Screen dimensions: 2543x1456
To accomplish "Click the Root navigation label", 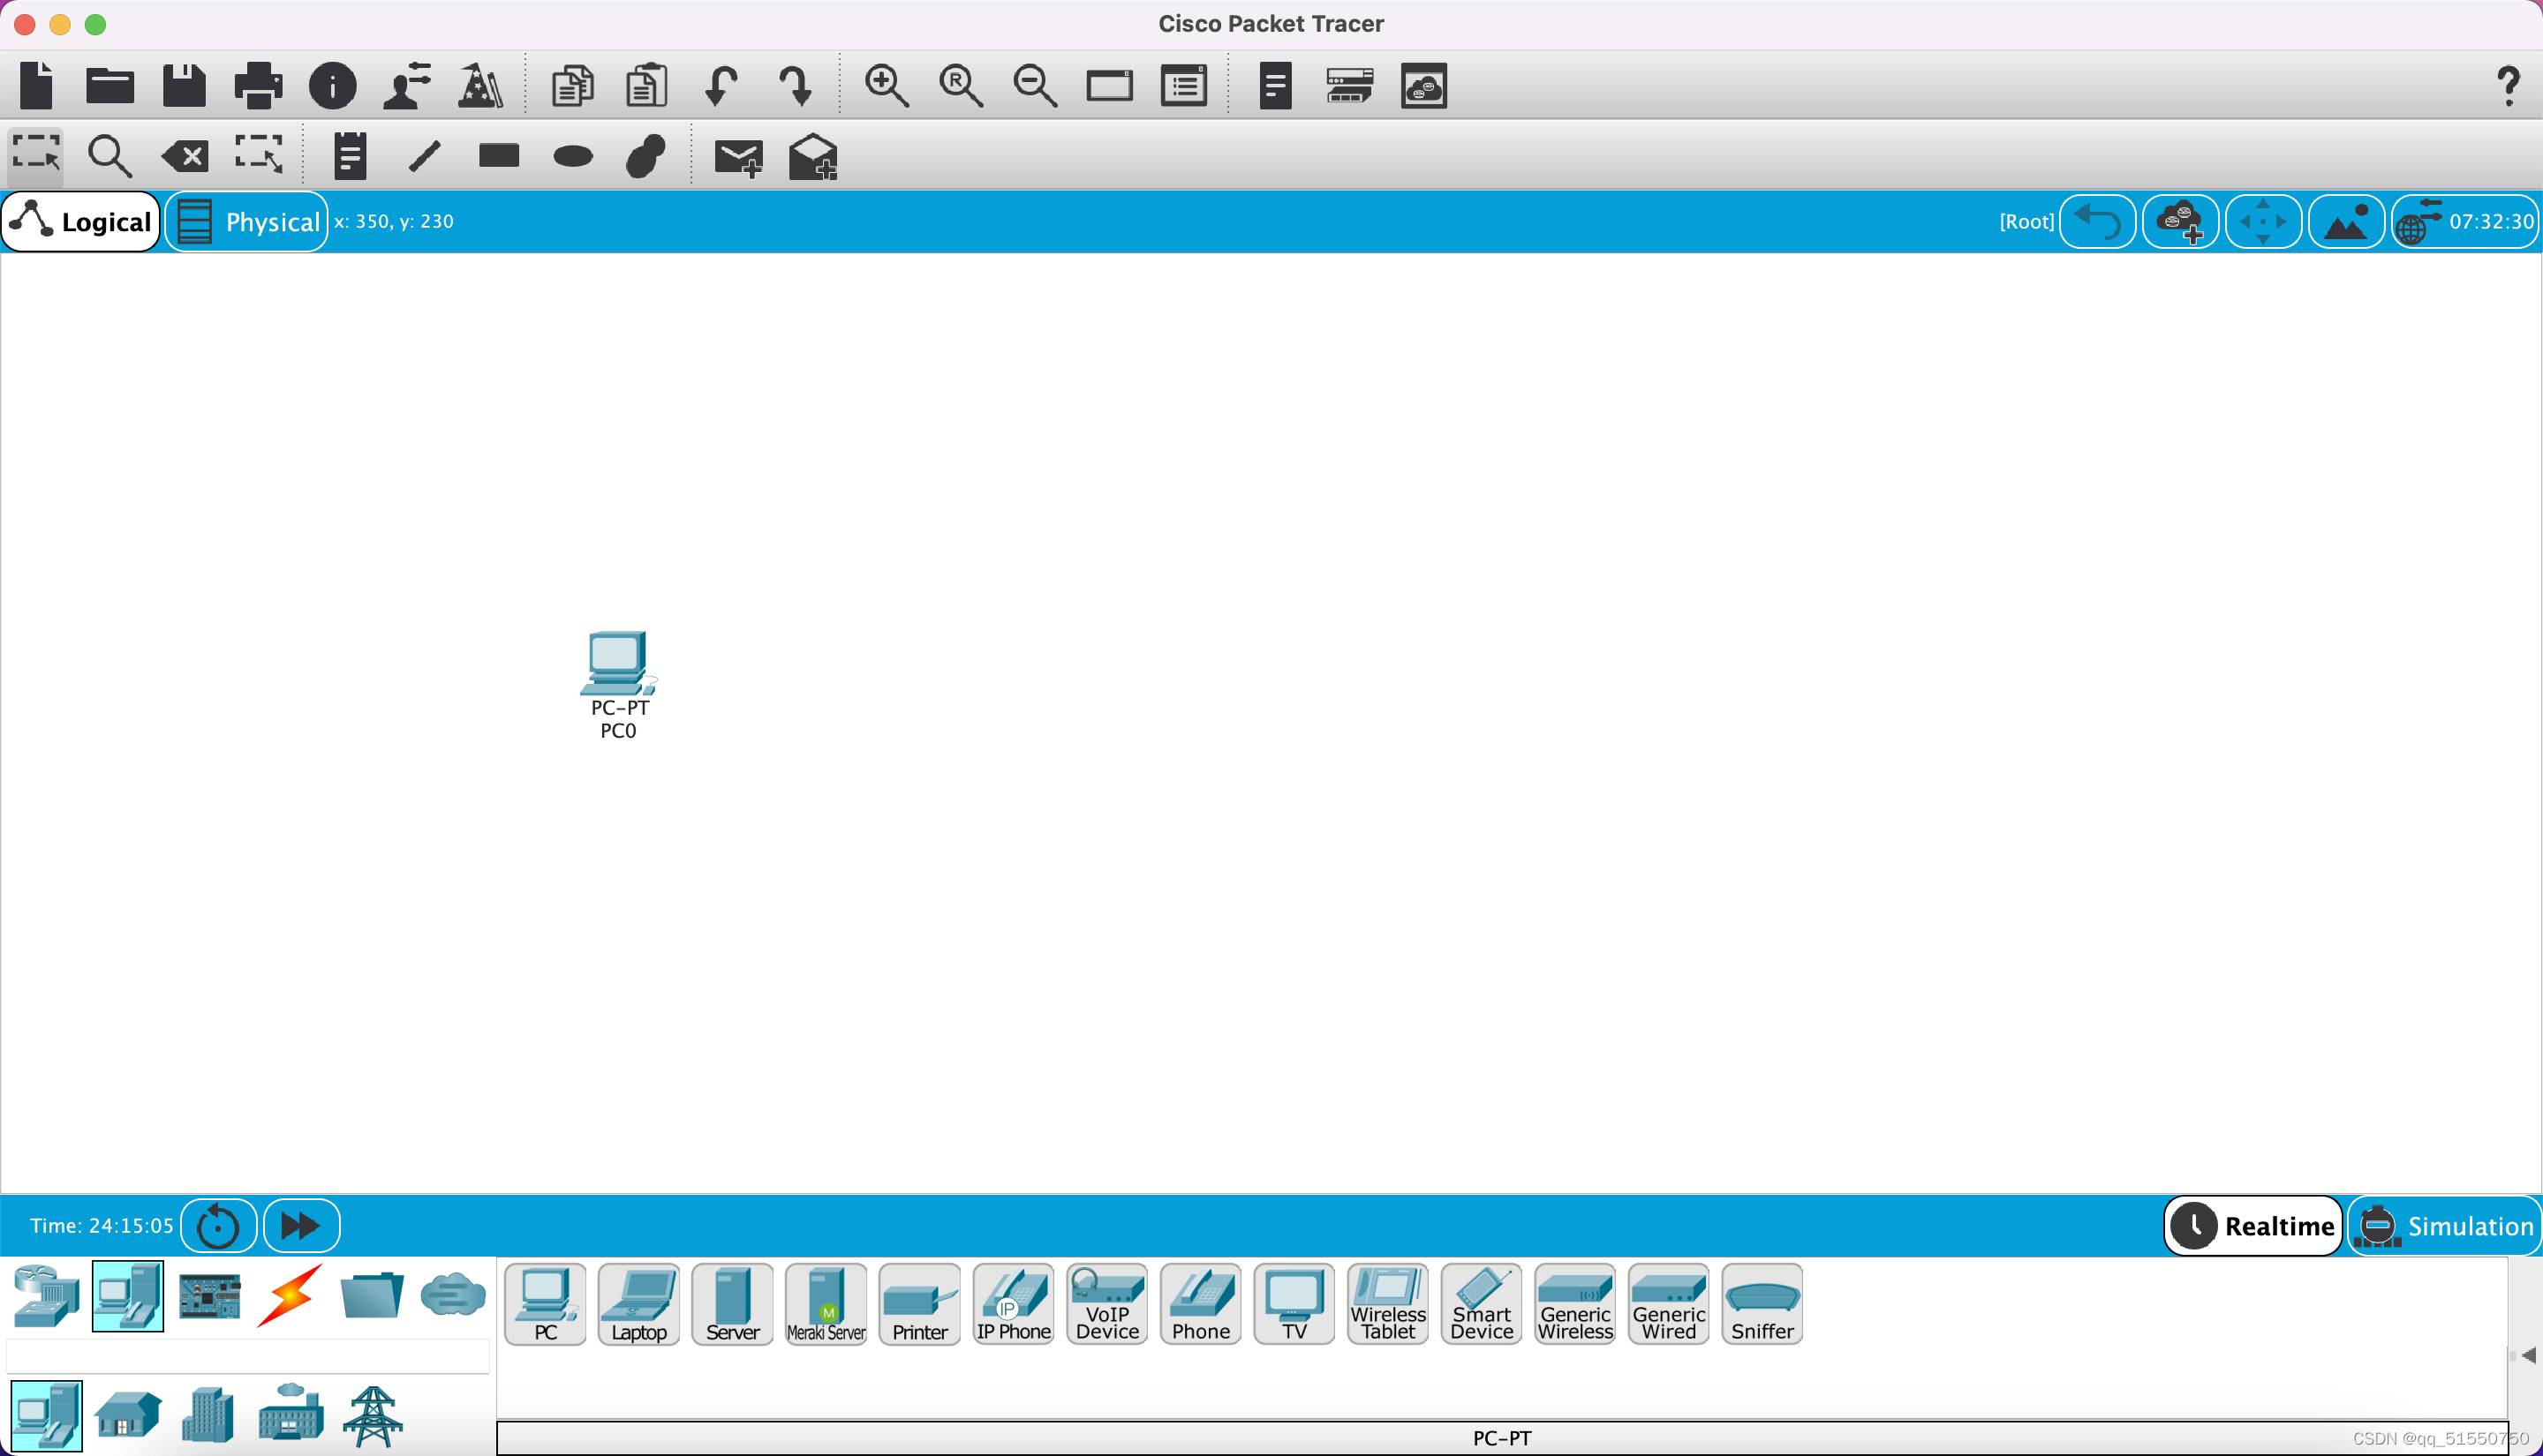I will (x=2026, y=221).
